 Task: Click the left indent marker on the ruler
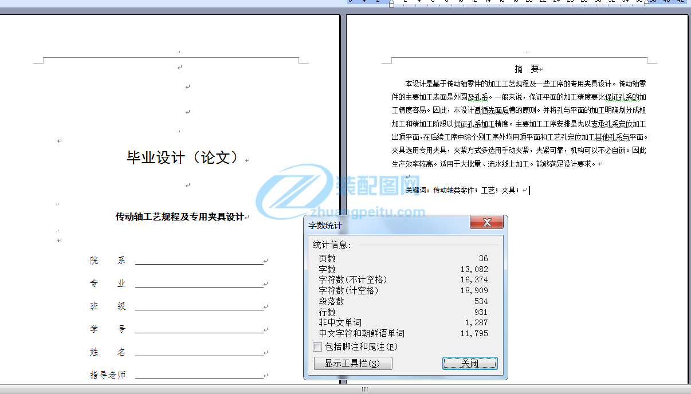391,3
